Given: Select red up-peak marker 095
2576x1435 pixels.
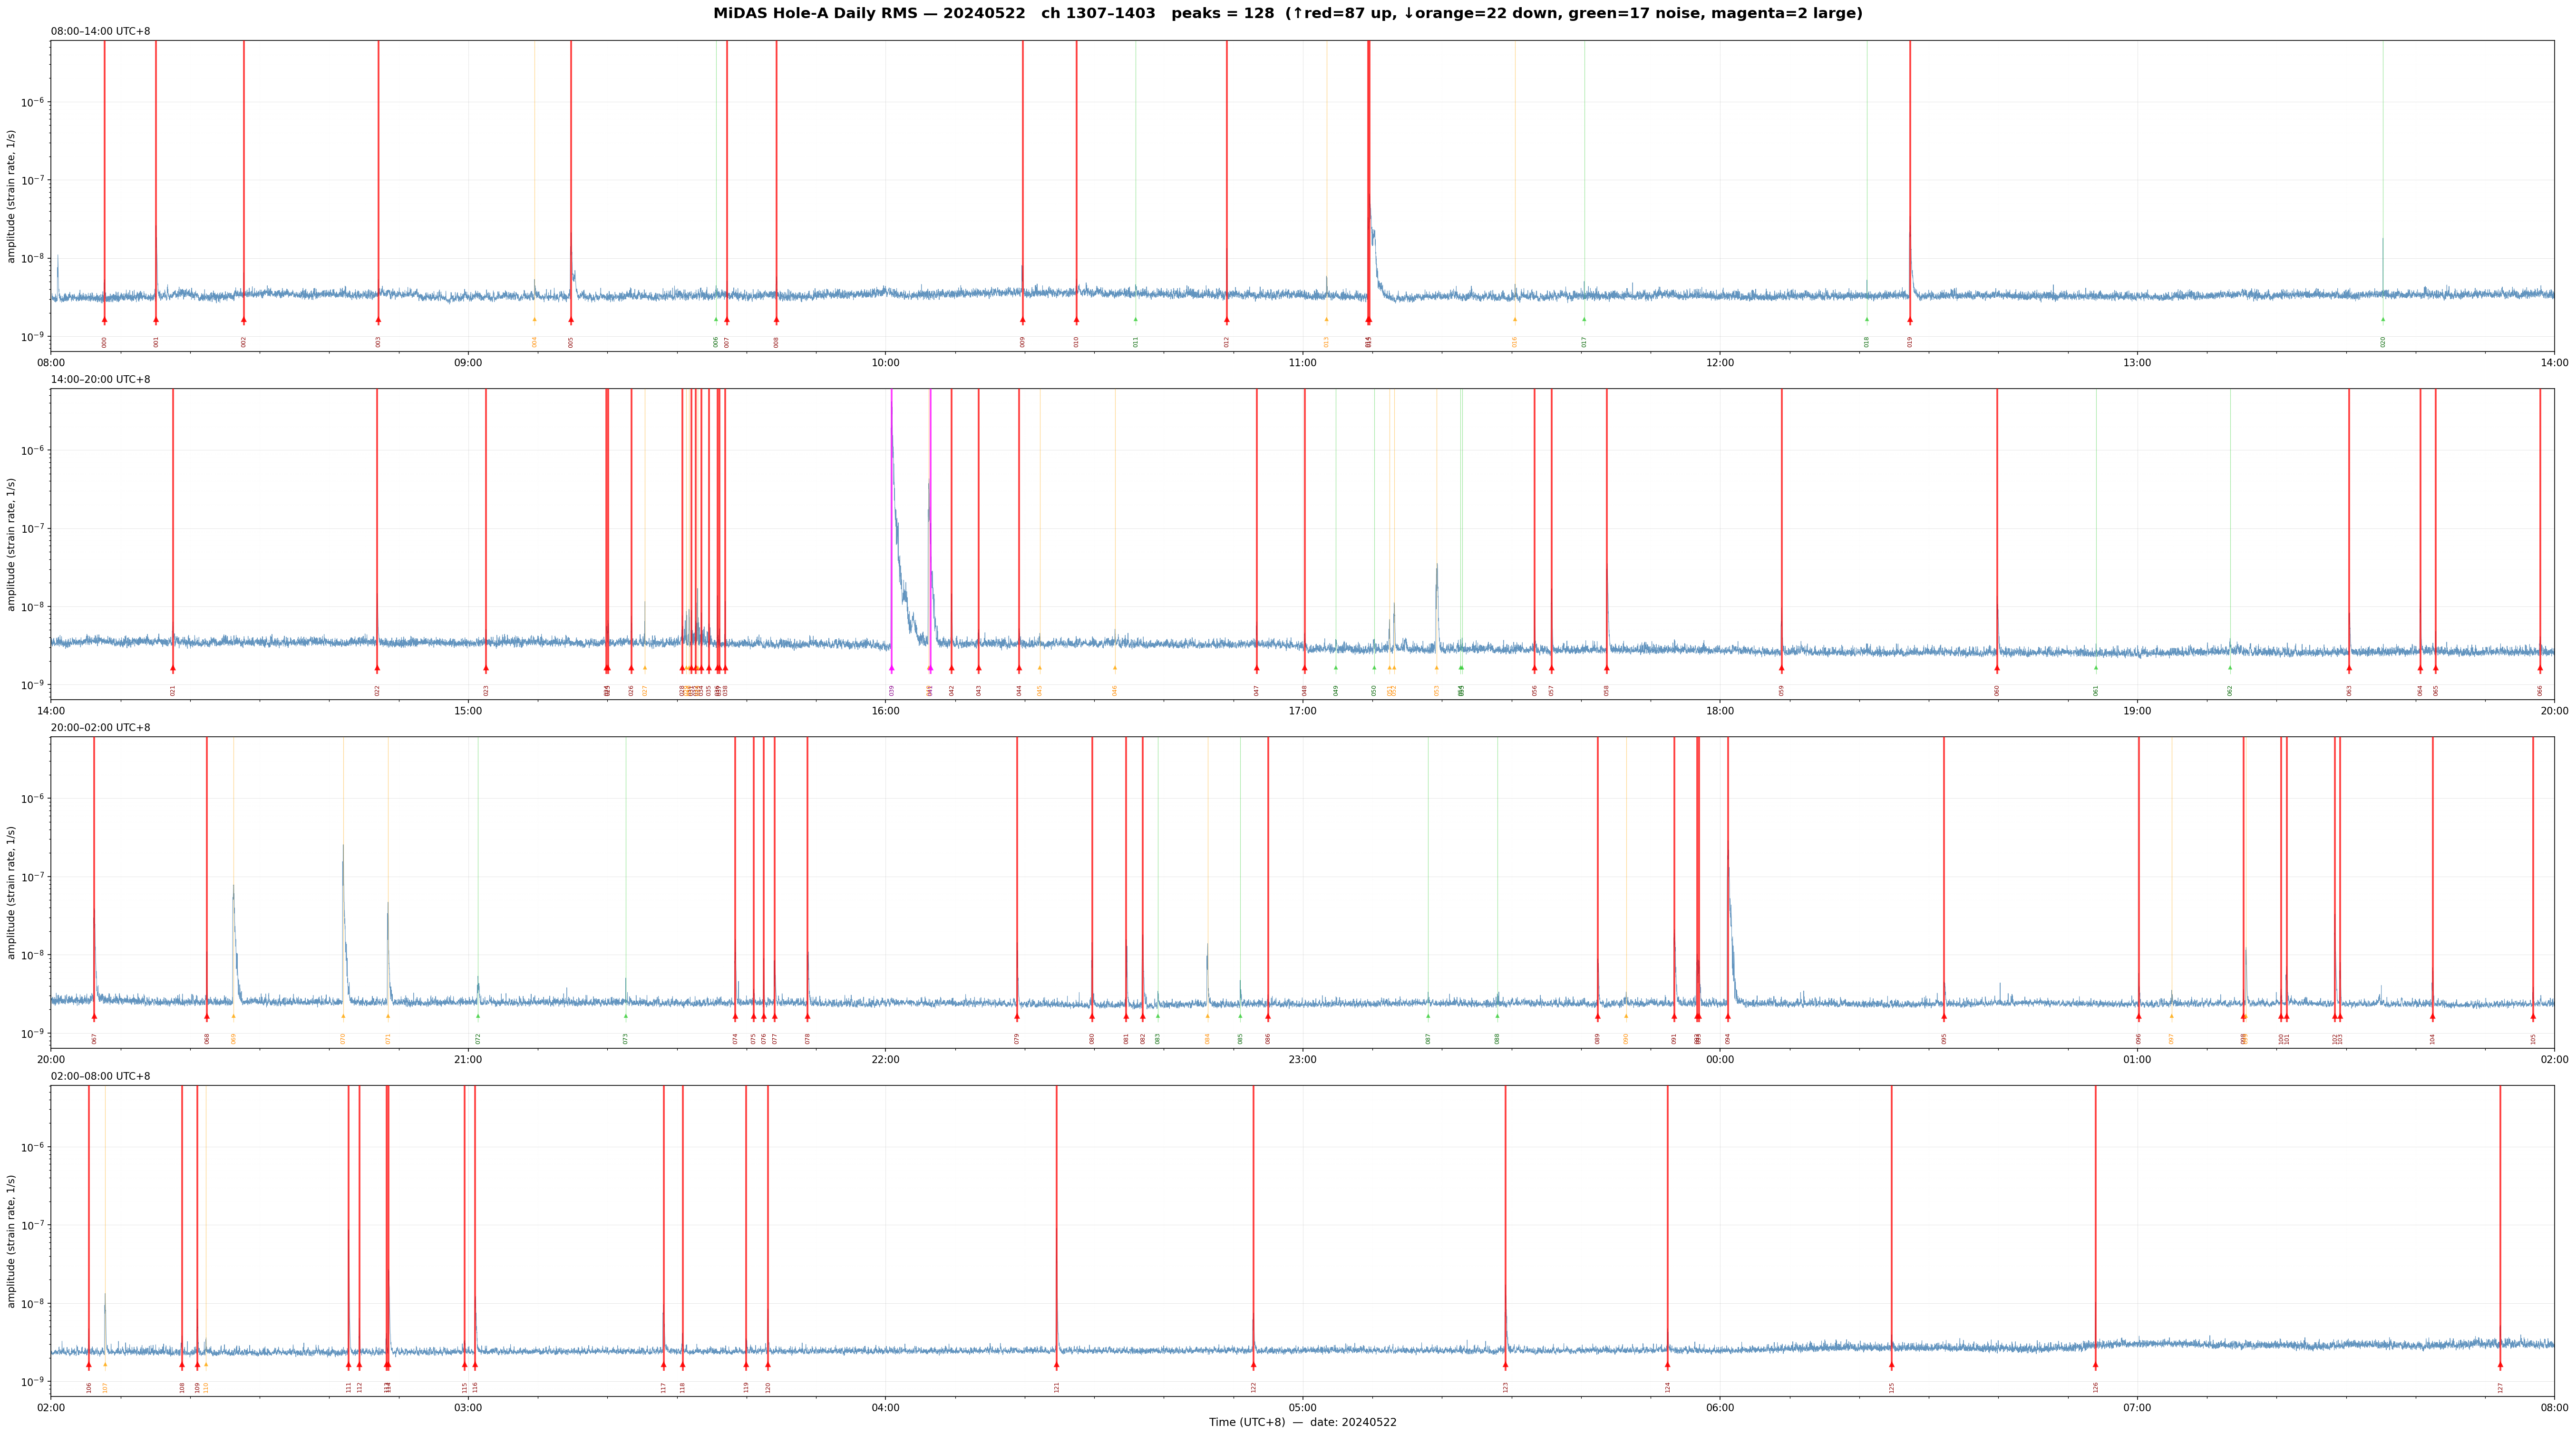Looking at the screenshot, I should point(1944,1017).
